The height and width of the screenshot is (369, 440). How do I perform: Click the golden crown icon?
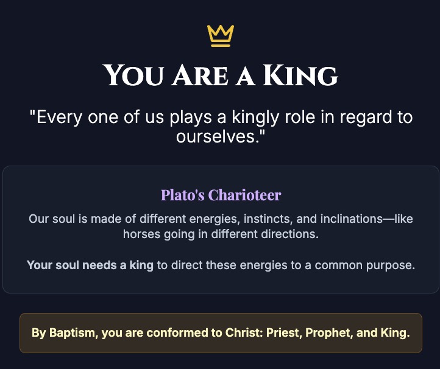point(220,36)
